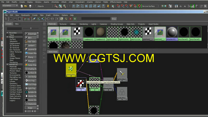Click Clear Graph eraser icon in Hypershade
Image resolution: width=208 pixels, height=117 pixels.
(x=34, y=19)
